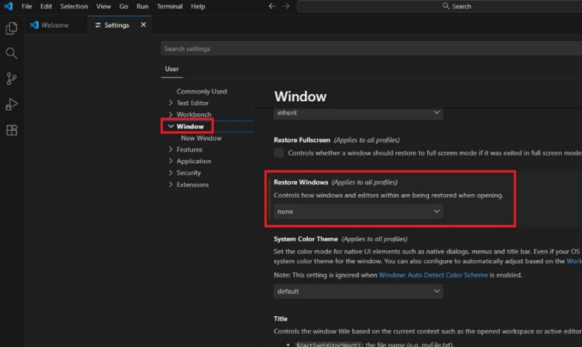Select the User settings scope tab

[172, 69]
